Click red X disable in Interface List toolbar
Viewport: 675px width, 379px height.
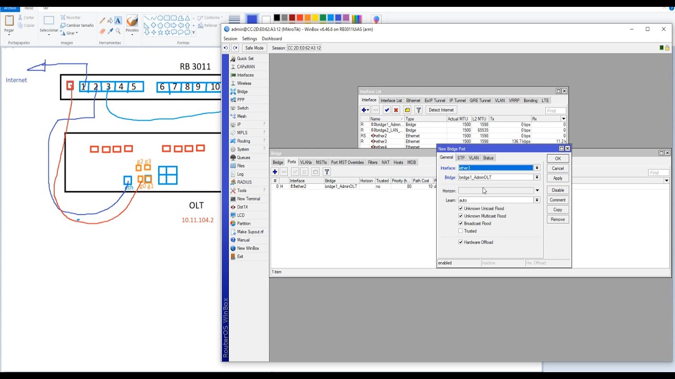(x=396, y=110)
